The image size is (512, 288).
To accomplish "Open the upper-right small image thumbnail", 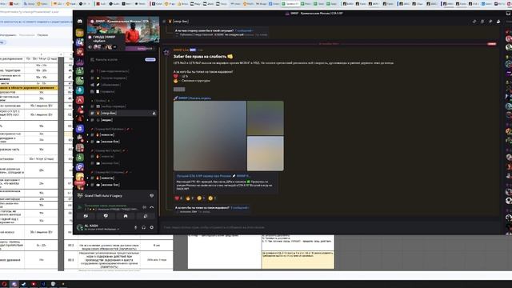I will click(265, 118).
